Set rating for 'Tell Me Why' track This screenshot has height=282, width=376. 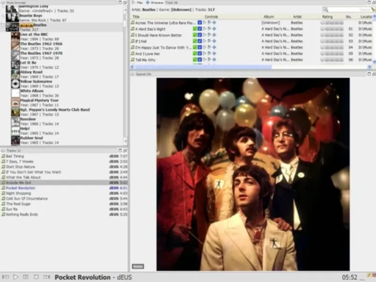pyautogui.click(x=332, y=60)
